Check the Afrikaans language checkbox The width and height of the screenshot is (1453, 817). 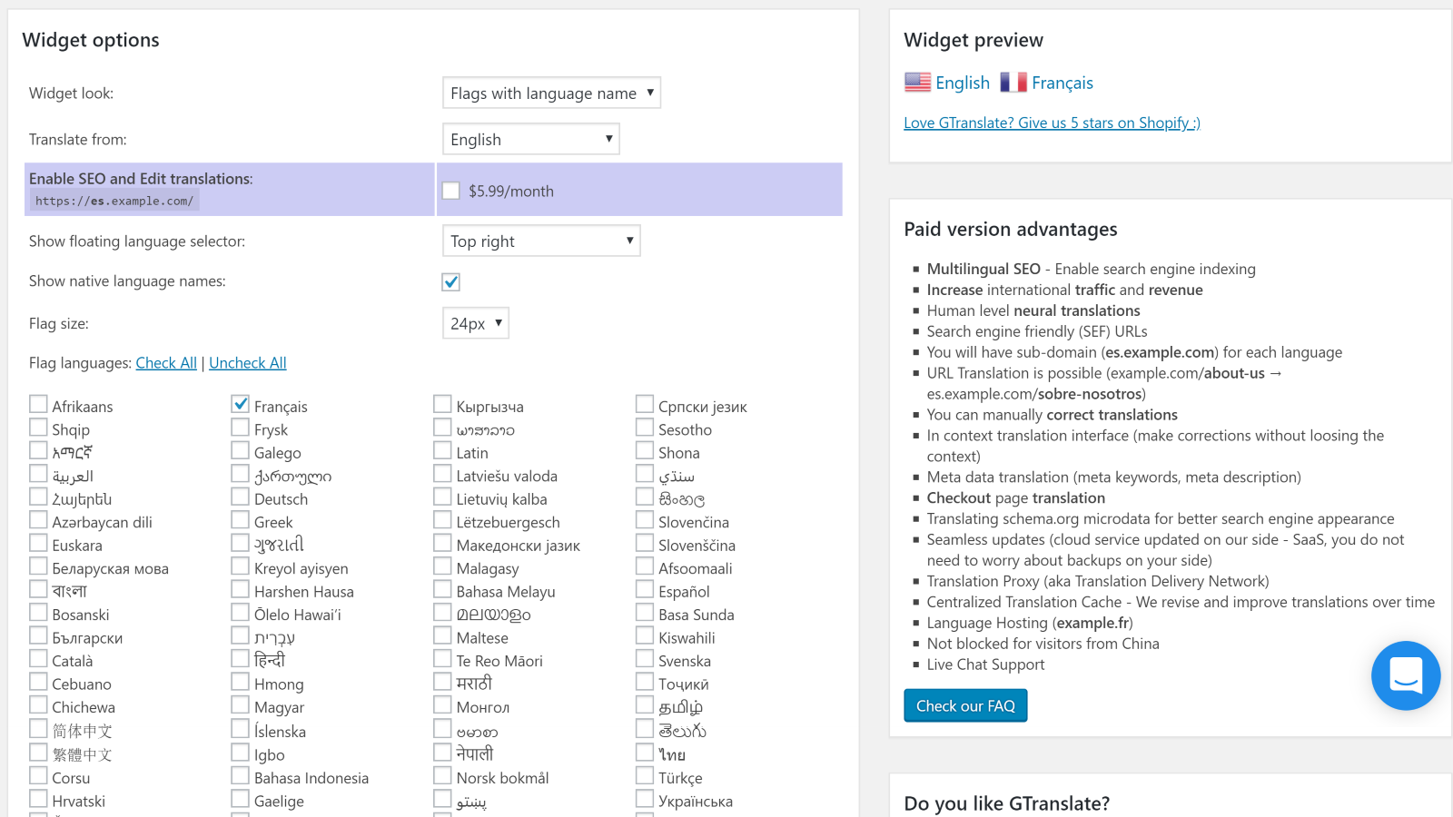pos(38,404)
